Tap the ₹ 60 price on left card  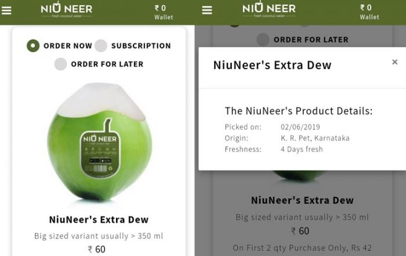pos(97,249)
